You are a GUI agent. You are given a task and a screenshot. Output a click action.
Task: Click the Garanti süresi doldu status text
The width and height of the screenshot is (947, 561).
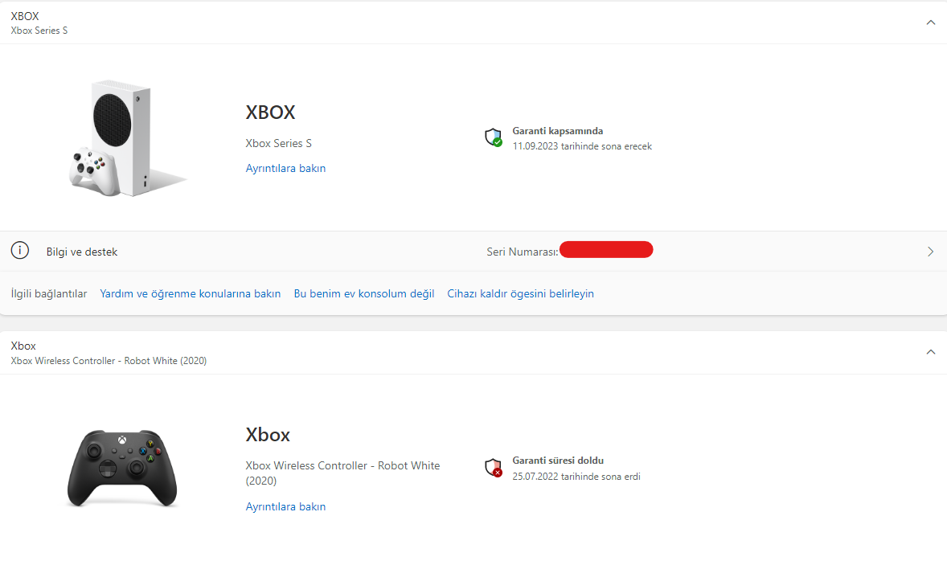tap(558, 461)
